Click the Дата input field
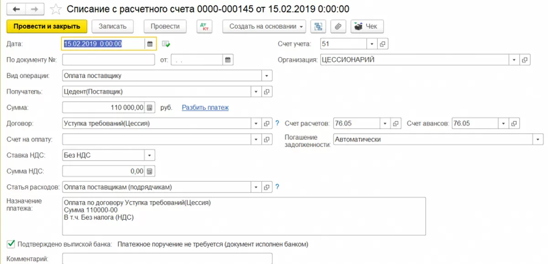This screenshot has height=264, width=548. 104,44
